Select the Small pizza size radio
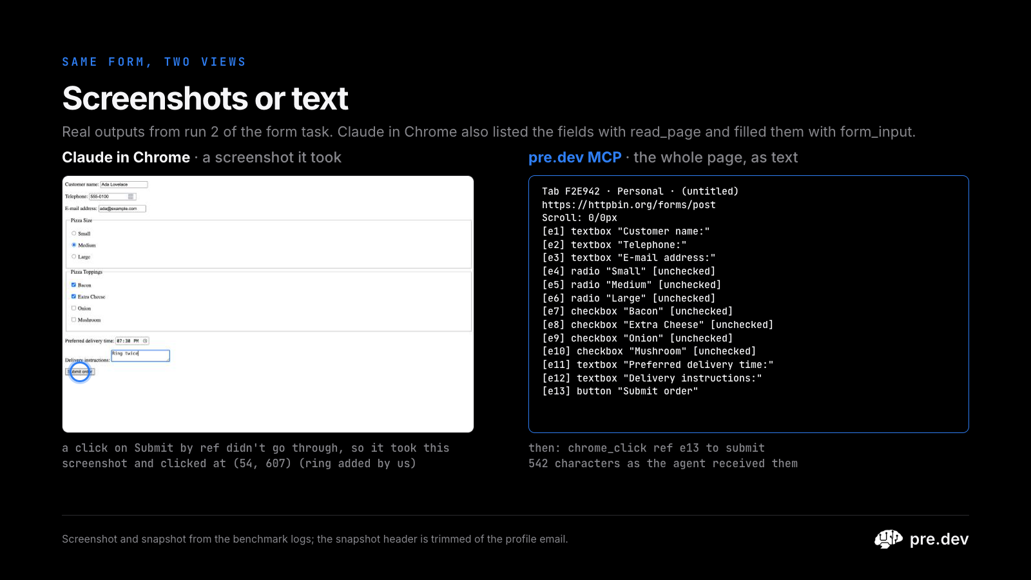This screenshot has height=580, width=1031. click(x=74, y=233)
